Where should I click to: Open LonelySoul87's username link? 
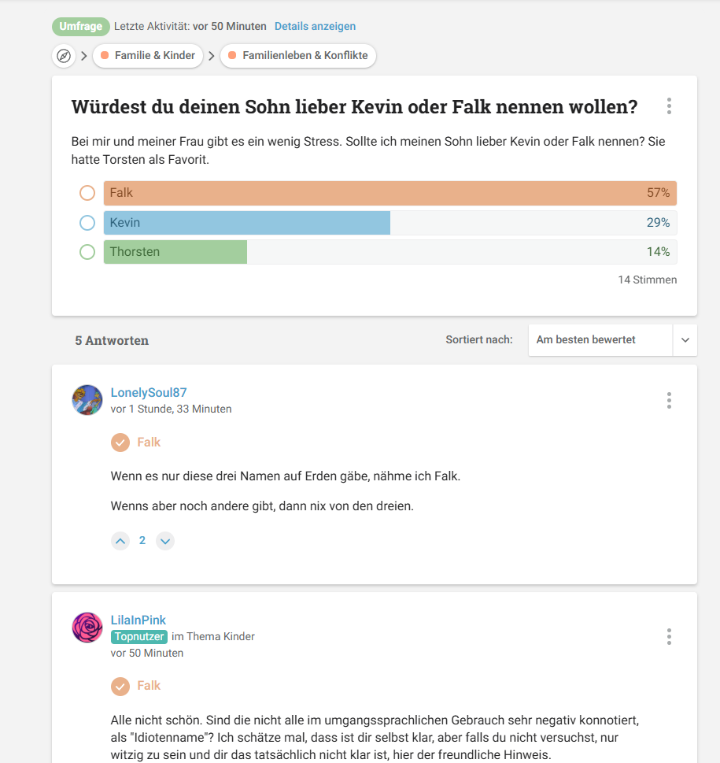tap(149, 392)
